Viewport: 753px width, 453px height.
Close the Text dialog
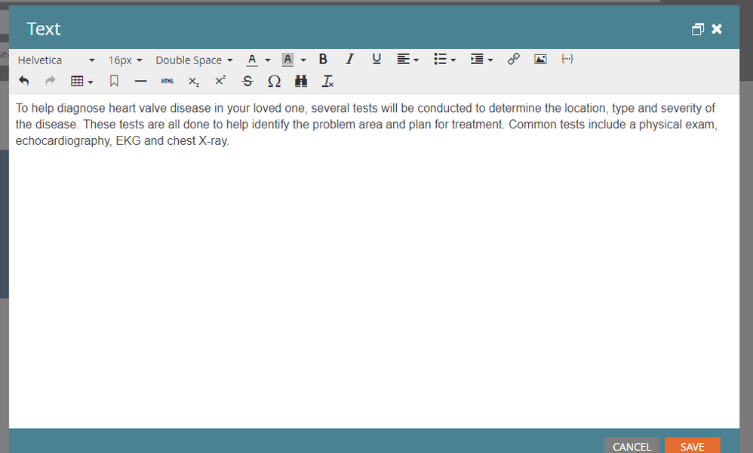coord(717,29)
